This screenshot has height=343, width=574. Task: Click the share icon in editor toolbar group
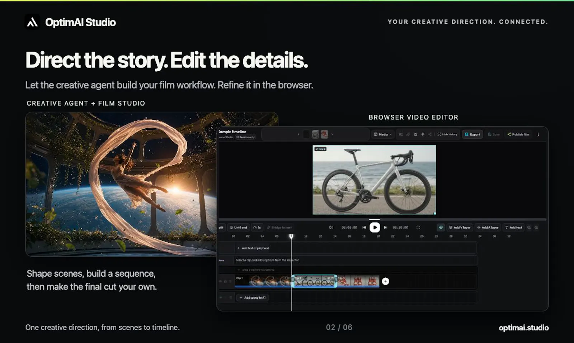click(430, 134)
